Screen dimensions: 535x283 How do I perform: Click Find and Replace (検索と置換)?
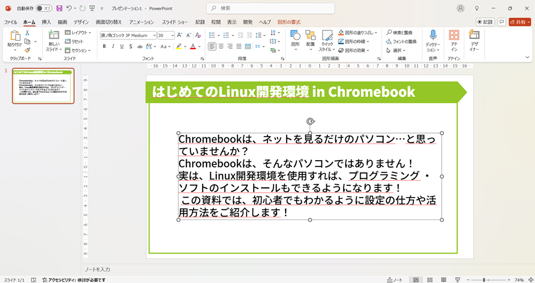coord(400,33)
